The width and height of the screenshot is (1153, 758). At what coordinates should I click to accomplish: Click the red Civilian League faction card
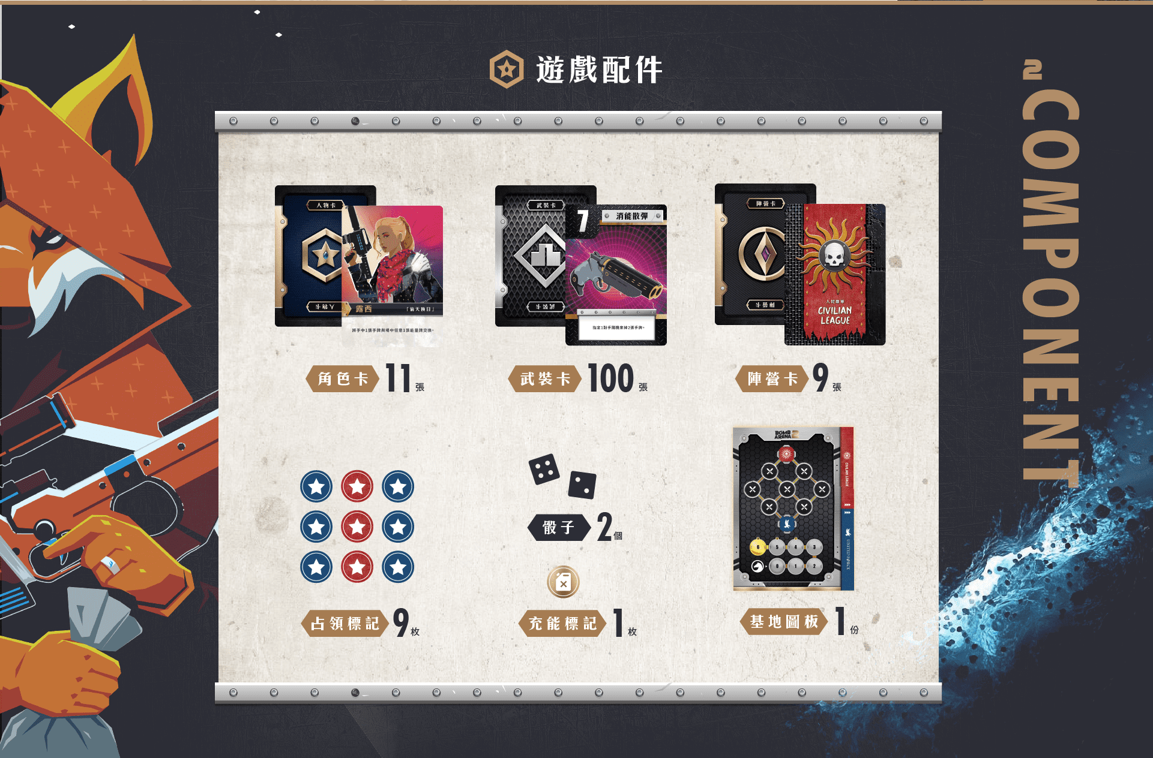point(835,275)
